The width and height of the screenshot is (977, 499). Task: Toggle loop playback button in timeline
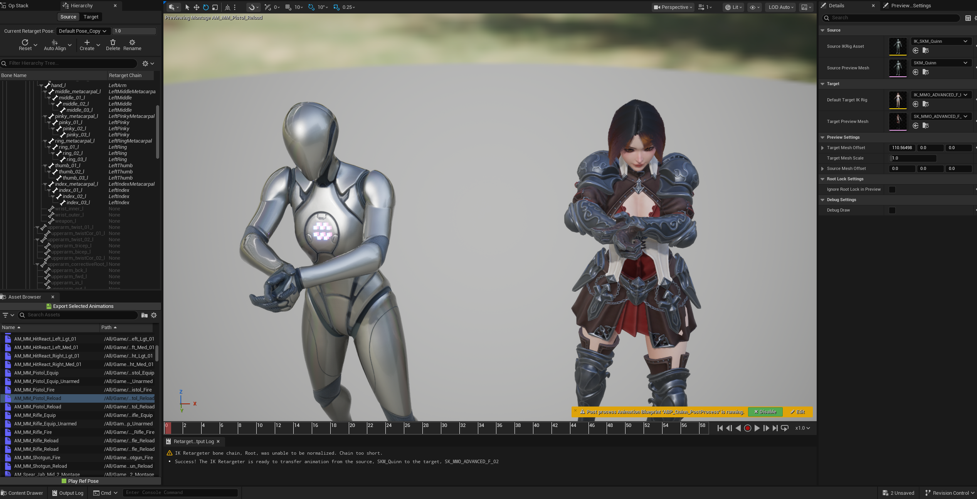[x=785, y=428]
